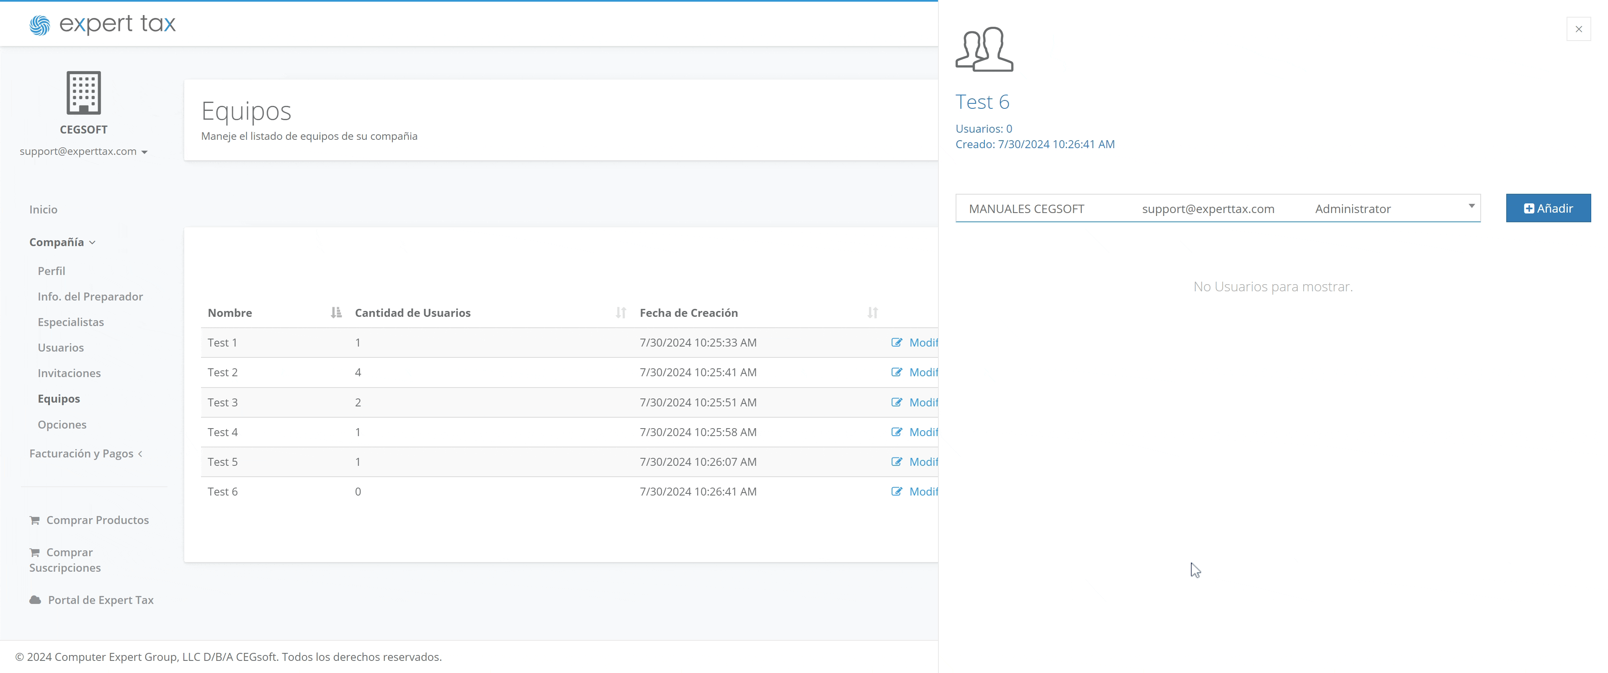Click user count 4 in Test 2 row
The image size is (1608, 673).
click(x=358, y=372)
